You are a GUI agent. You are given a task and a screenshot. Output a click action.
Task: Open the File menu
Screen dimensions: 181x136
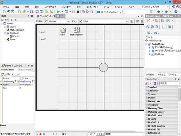(x=6, y=7)
